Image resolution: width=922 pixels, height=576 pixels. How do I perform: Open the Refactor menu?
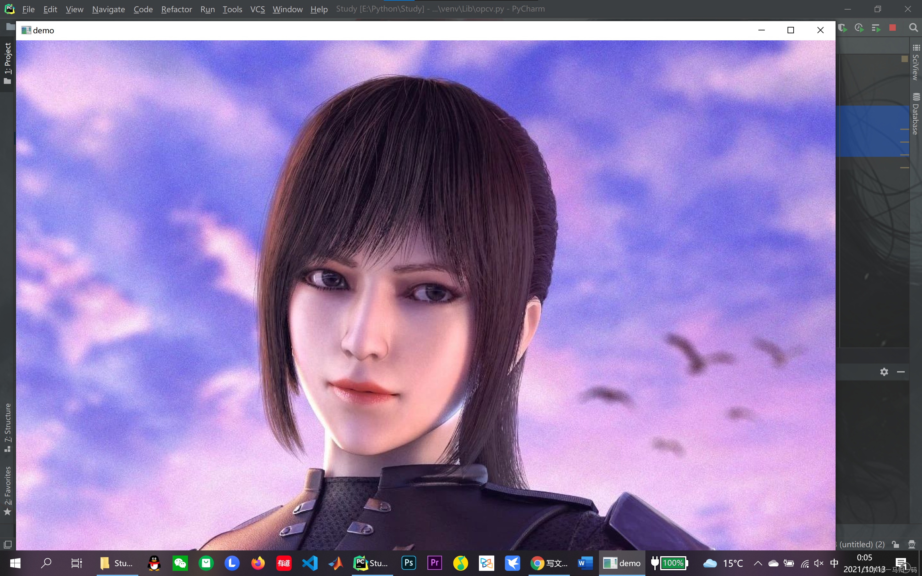(176, 9)
